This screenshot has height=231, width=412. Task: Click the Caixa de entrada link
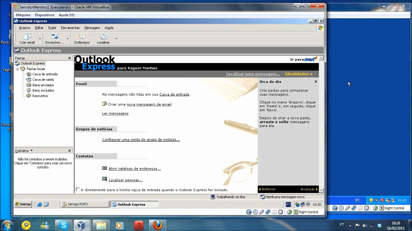[x=174, y=95]
